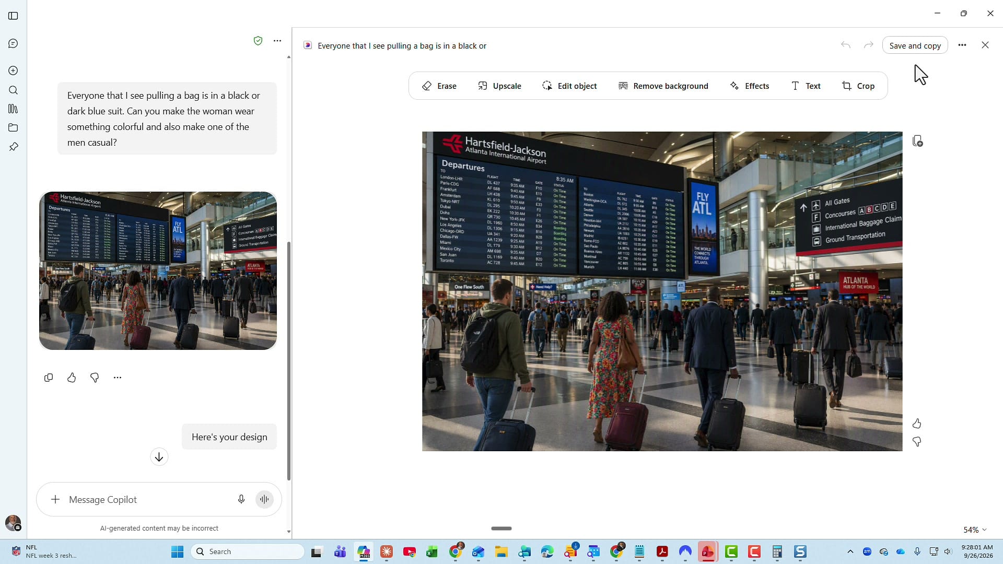
Task: Open Windows Start menu on taskbar
Action: pyautogui.click(x=178, y=551)
